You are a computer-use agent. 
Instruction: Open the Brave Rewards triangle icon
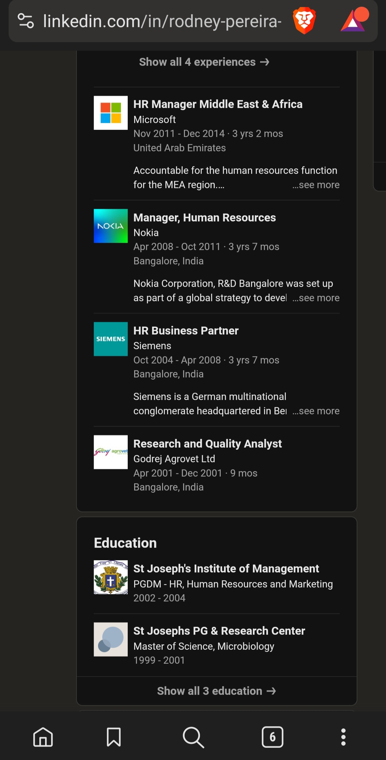tap(354, 21)
